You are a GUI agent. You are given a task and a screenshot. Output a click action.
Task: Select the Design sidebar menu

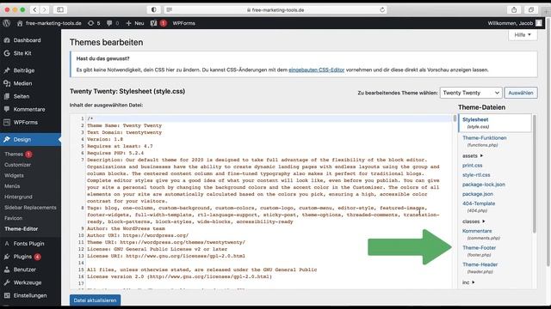30,139
